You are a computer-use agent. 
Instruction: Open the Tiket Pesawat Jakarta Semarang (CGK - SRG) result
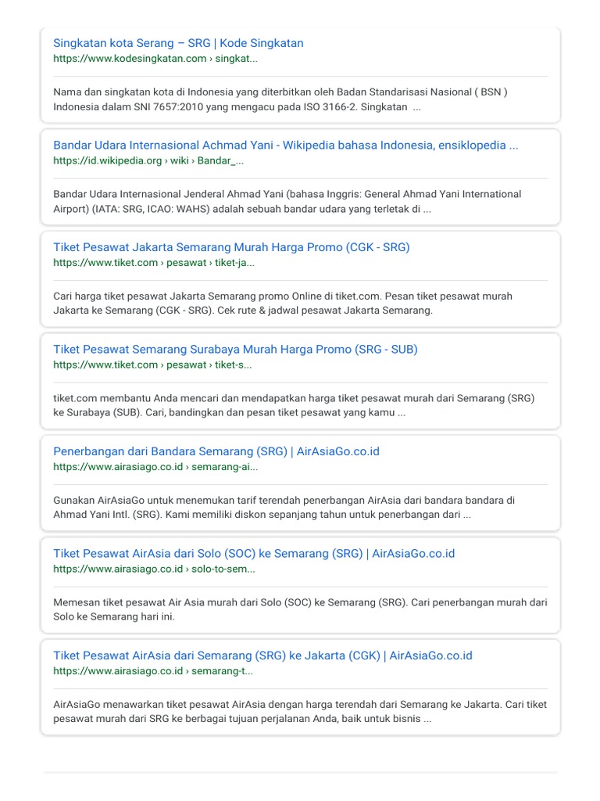tap(231, 247)
